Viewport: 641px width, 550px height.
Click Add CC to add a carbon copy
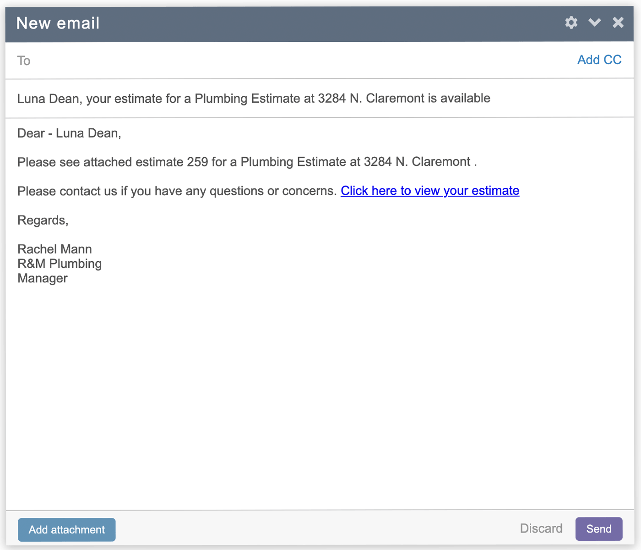pos(599,60)
